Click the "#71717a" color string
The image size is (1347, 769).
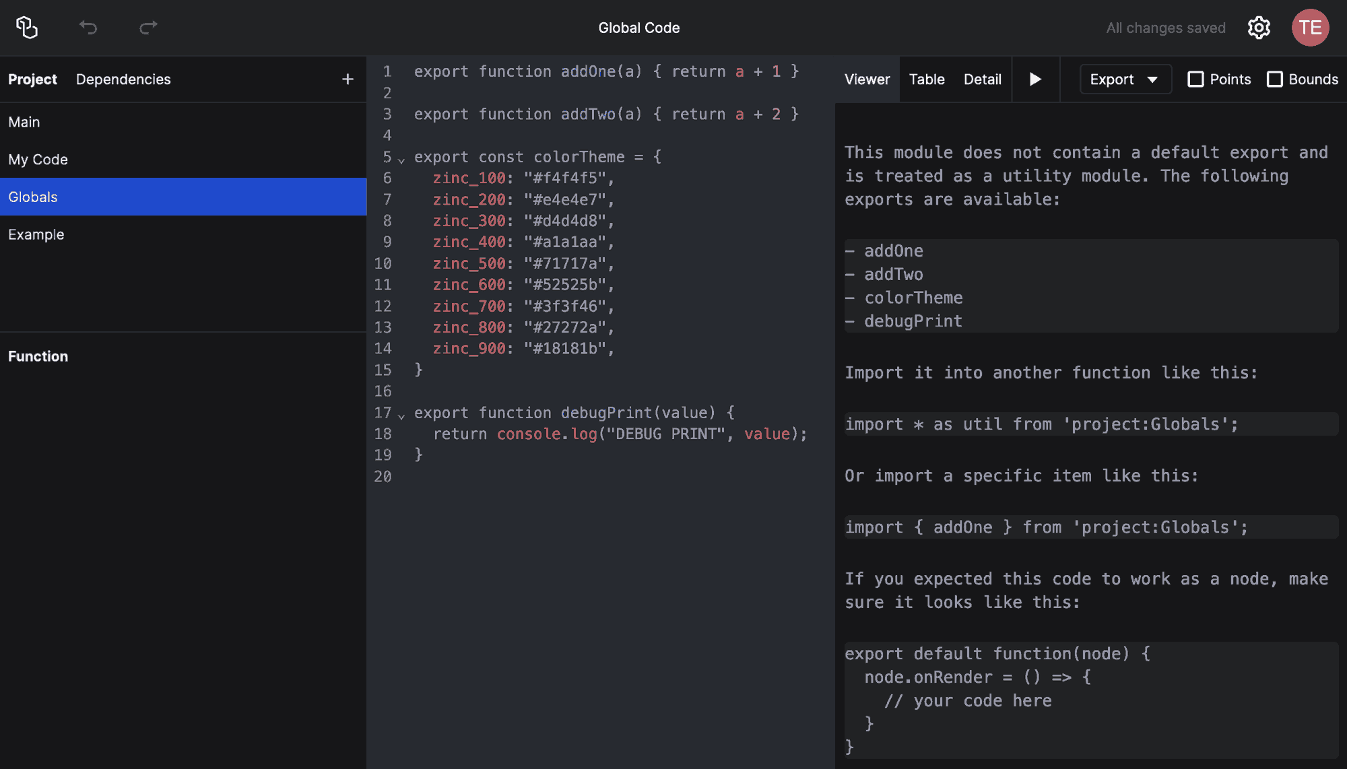(x=565, y=263)
